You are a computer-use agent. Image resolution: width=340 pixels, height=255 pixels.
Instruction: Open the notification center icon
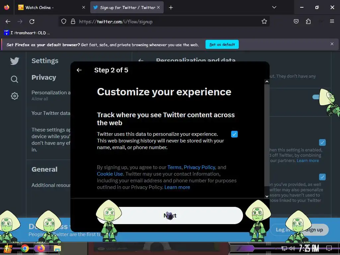(329, 248)
